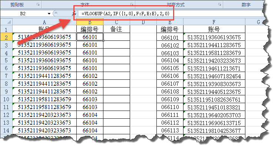Select column B header
Screen dimensions: 278x151
[x=90, y=22]
